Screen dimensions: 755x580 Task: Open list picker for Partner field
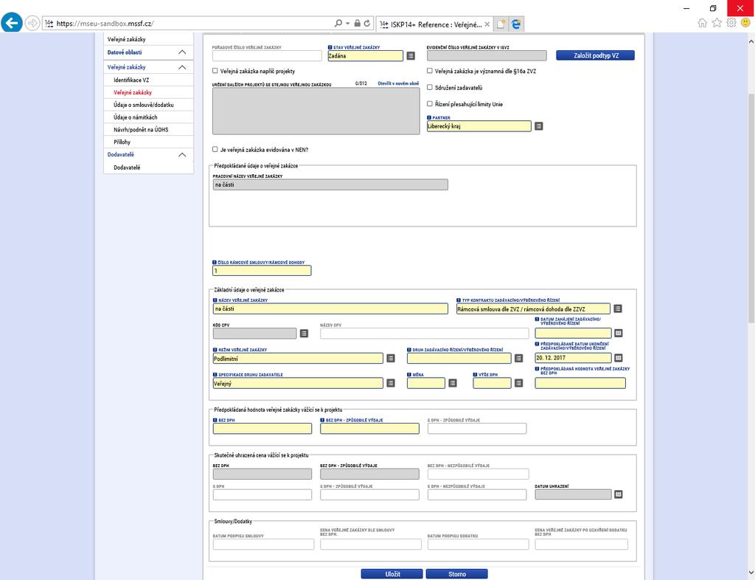click(539, 126)
